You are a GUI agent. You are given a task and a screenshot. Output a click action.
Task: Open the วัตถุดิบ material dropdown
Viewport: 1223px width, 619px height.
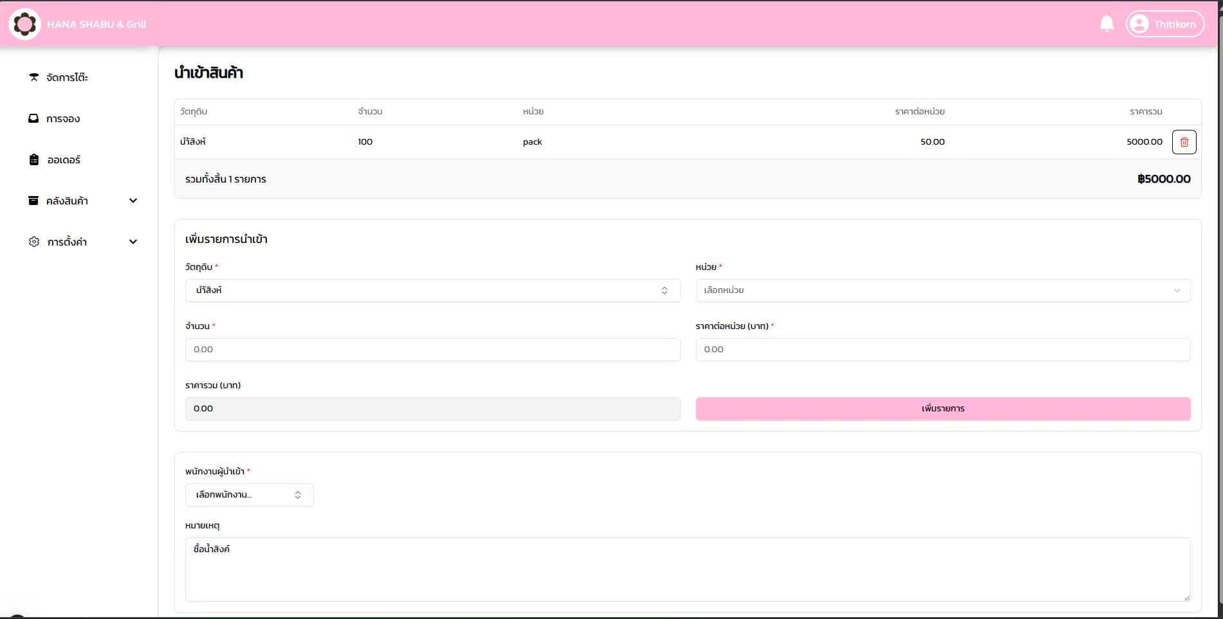[x=432, y=290]
